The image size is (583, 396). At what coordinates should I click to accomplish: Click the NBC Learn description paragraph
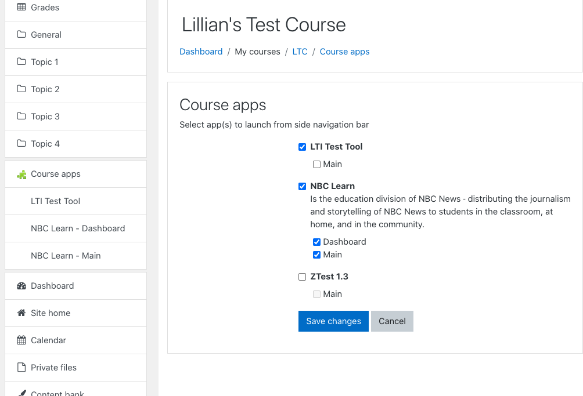tap(441, 212)
